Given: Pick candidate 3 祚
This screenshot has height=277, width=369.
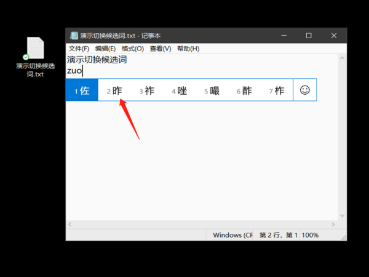Looking at the screenshot, I should coord(147,90).
